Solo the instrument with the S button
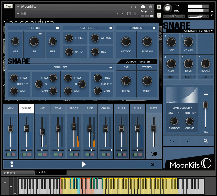Viewport: 217px width, 196px height. [159, 7]
